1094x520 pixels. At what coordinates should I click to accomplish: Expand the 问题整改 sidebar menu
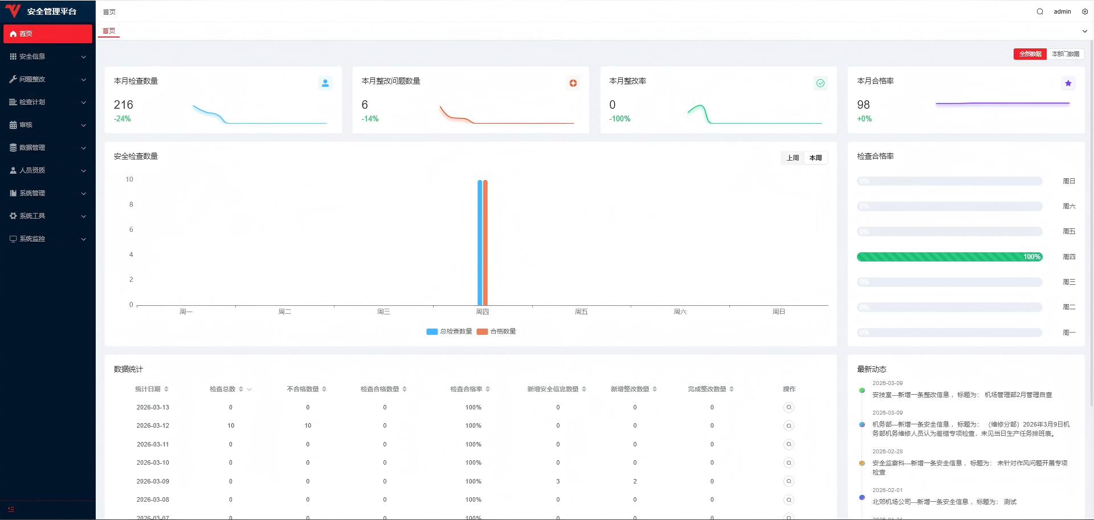(x=47, y=79)
